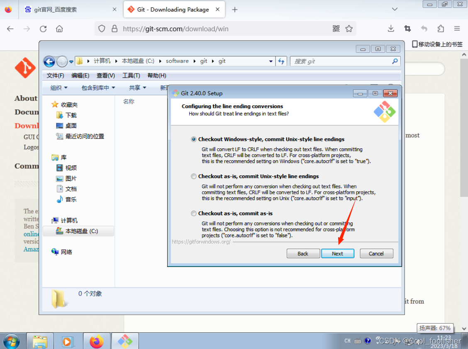Screen dimensions: 468x349
Task: Bookmark this page with star icon
Action: pos(349,29)
